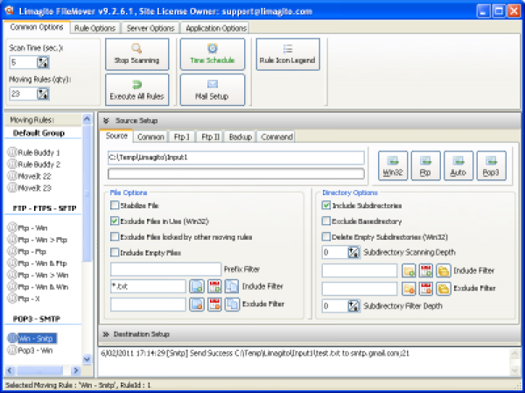This screenshot has width=525, height=393.
Task: Click folder-add icon beside directory Include Filter
Action: 409,270
